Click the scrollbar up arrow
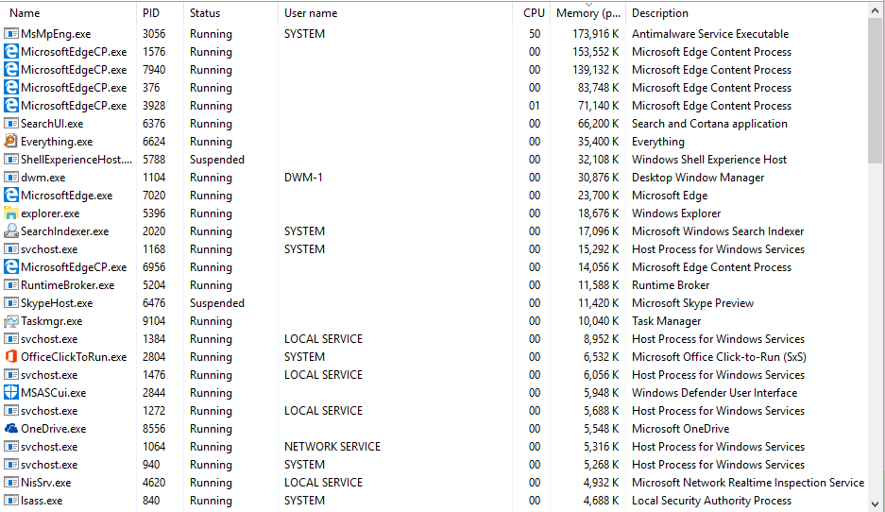The width and height of the screenshot is (885, 512). click(x=876, y=10)
